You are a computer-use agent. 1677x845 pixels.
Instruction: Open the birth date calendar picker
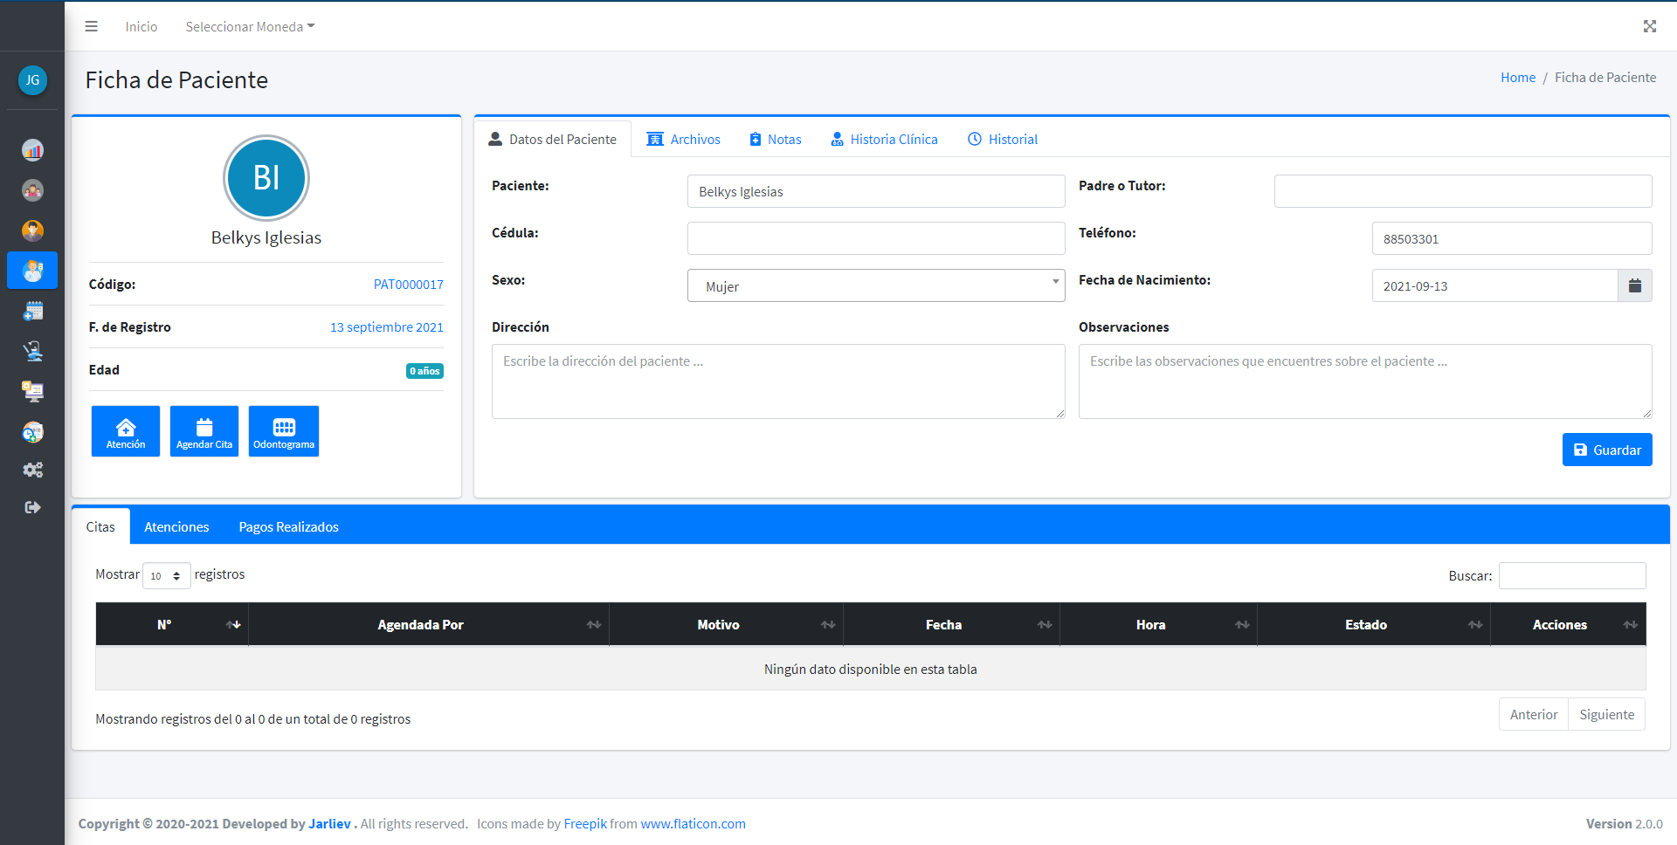point(1634,285)
